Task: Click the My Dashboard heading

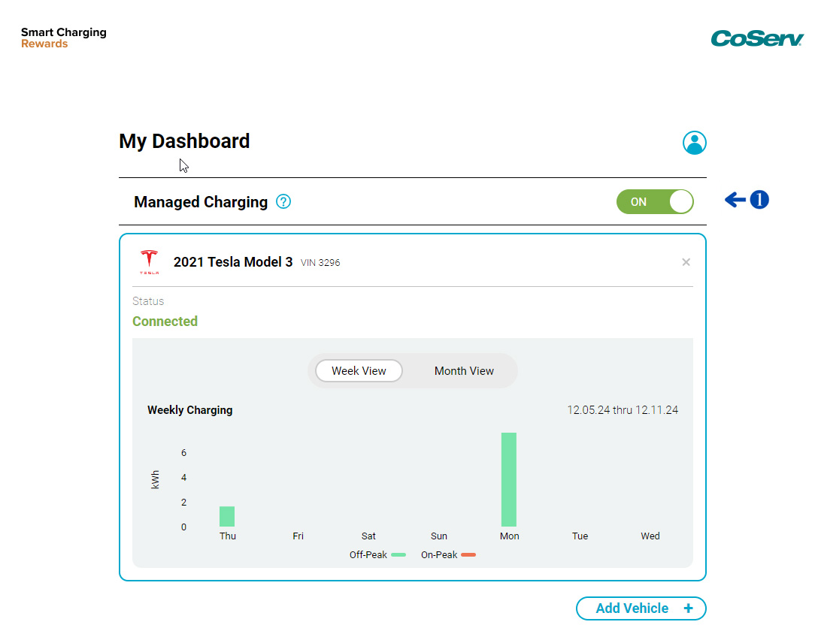Action: point(184,141)
